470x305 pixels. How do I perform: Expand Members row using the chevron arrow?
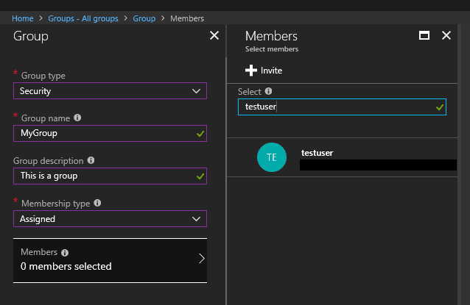[x=200, y=259]
